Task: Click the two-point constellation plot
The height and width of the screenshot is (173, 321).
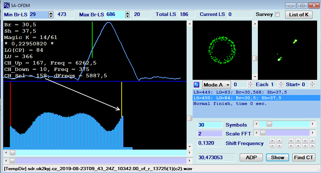Action: 287,50
